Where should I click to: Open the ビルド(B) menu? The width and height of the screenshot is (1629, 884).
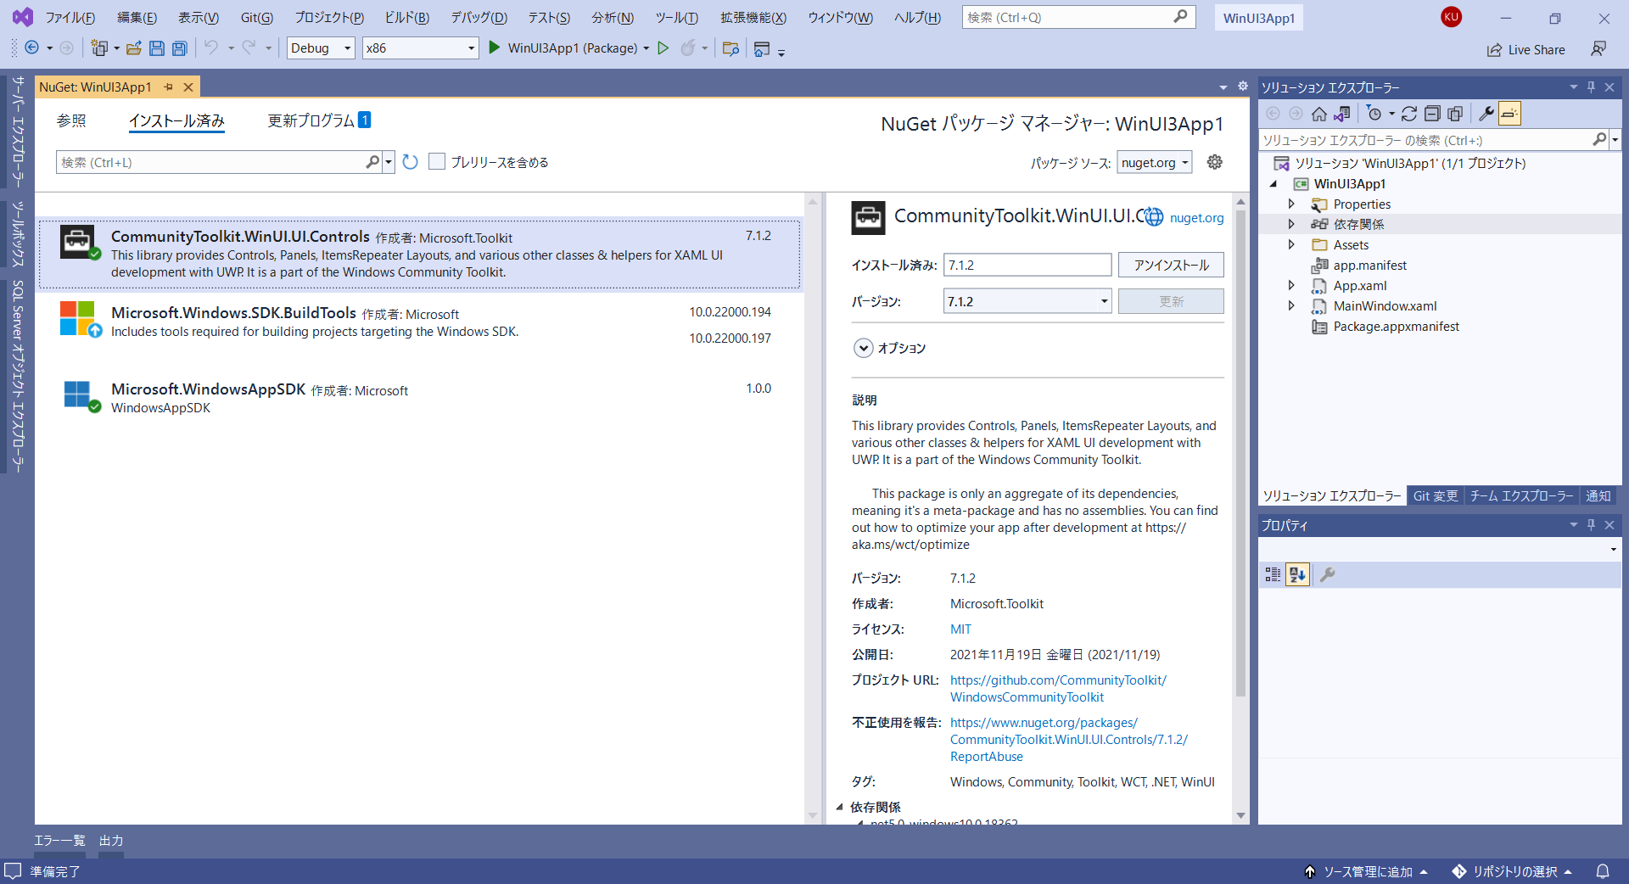(406, 17)
